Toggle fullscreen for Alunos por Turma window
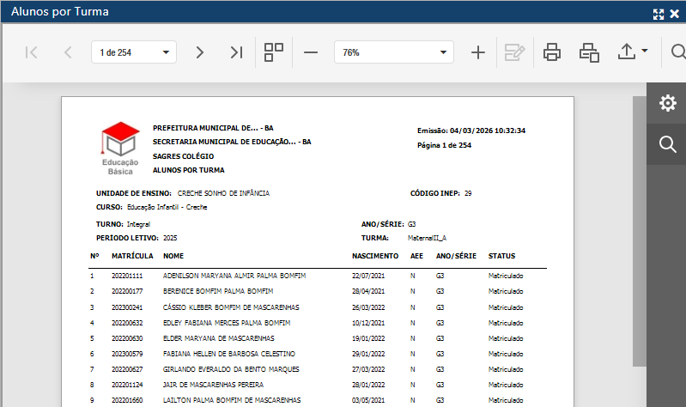 click(659, 14)
